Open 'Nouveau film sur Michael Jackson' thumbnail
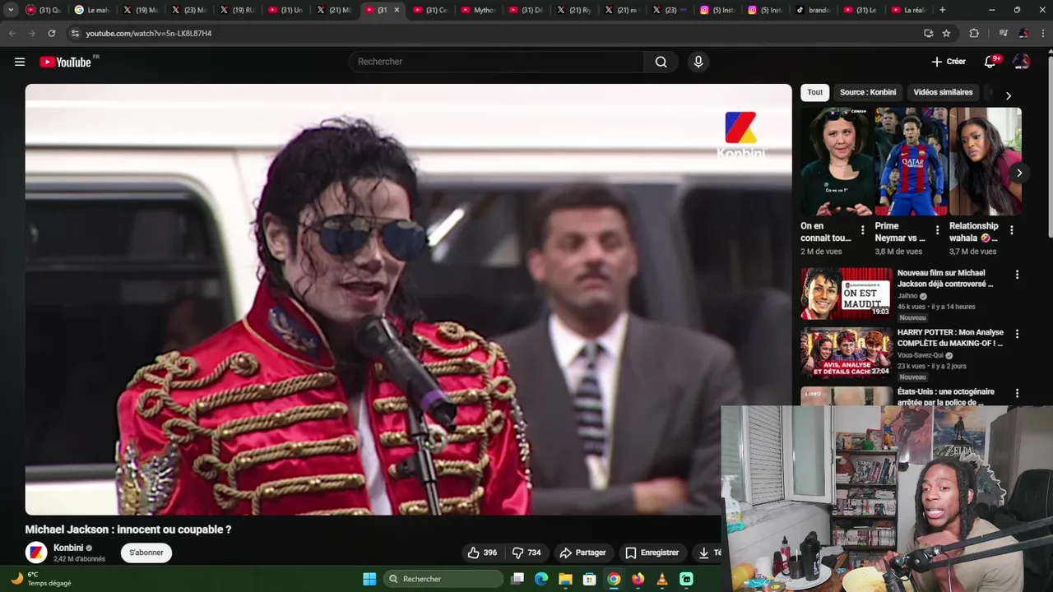Image resolution: width=1053 pixels, height=592 pixels. click(847, 294)
